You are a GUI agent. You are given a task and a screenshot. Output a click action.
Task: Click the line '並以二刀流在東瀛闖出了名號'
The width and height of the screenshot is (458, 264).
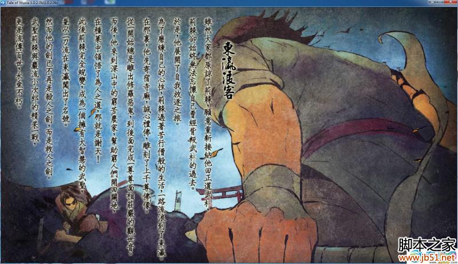click(x=66, y=71)
